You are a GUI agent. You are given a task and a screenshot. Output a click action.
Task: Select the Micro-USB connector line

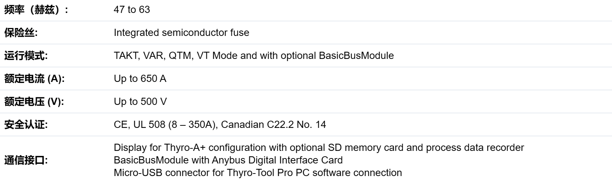(x=258, y=173)
